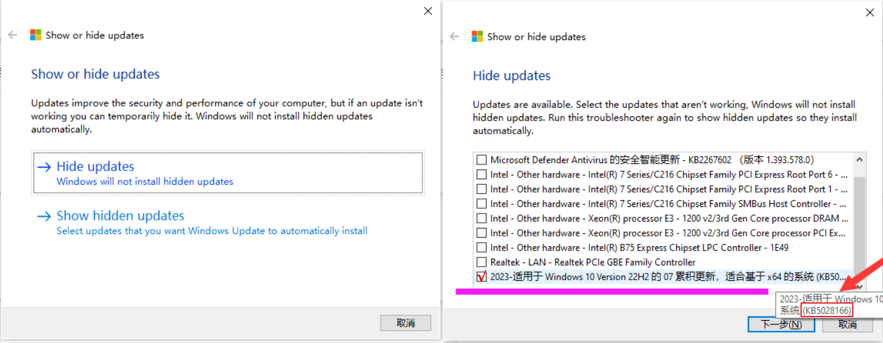The width and height of the screenshot is (883, 343).
Task: Tick Intel B75 Express Chipset LPC Controller box
Action: coord(482,248)
